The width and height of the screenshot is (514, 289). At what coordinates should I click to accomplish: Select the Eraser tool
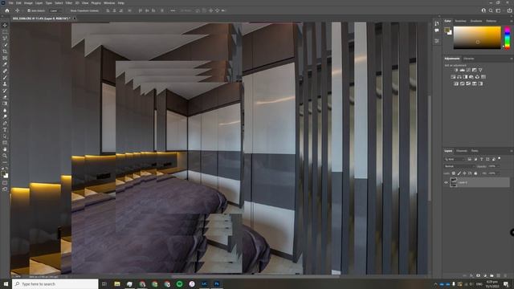click(5, 97)
